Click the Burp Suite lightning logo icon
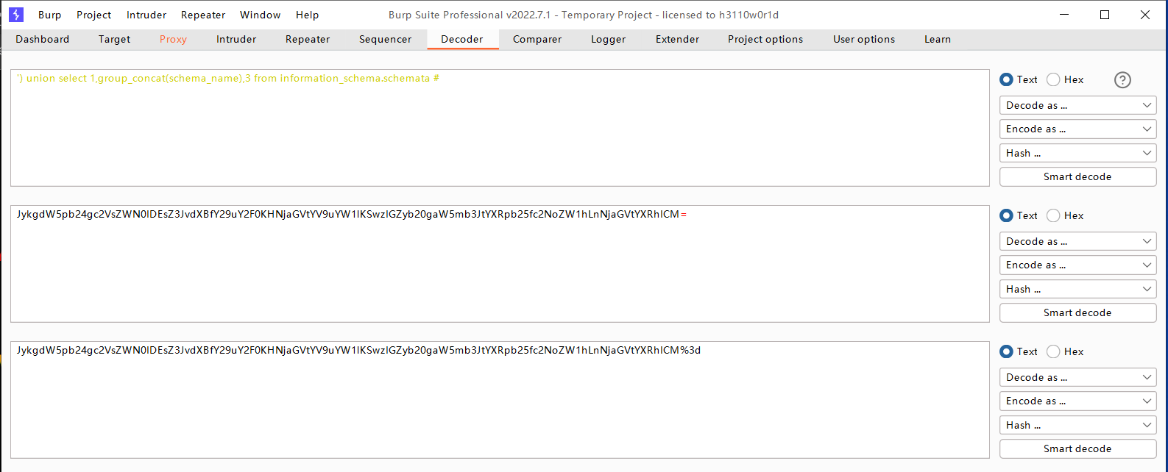Viewport: 1168px width, 472px height. pos(15,15)
